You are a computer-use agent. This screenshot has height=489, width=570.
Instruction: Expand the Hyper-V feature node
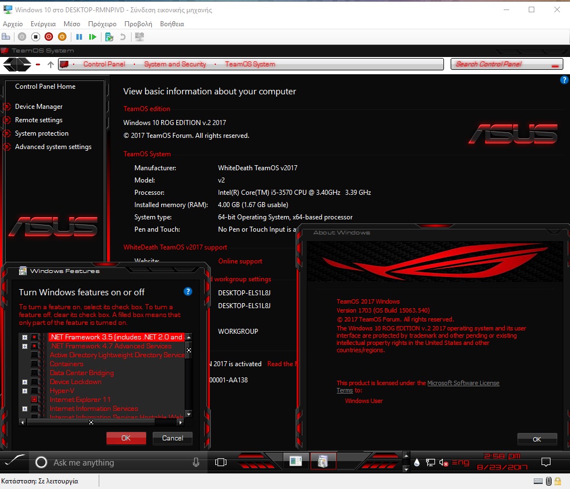(x=25, y=391)
